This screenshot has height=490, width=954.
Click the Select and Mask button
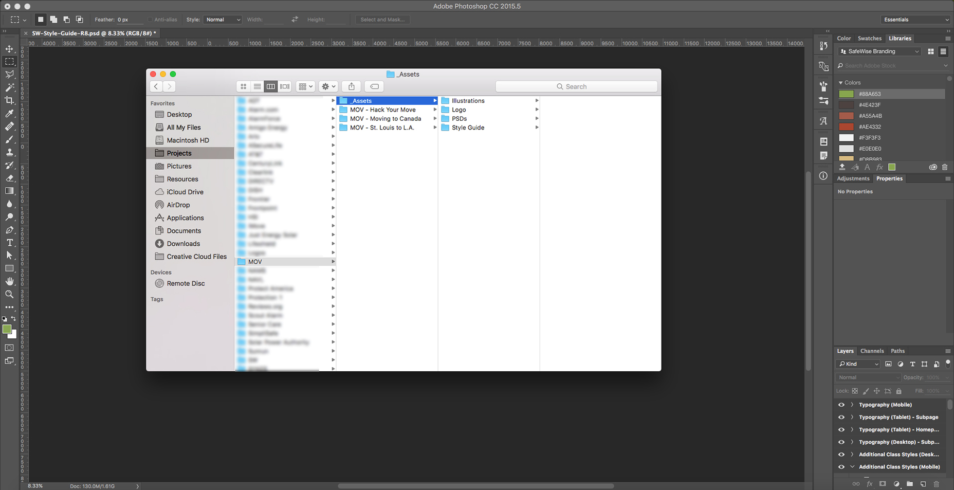[x=382, y=20]
